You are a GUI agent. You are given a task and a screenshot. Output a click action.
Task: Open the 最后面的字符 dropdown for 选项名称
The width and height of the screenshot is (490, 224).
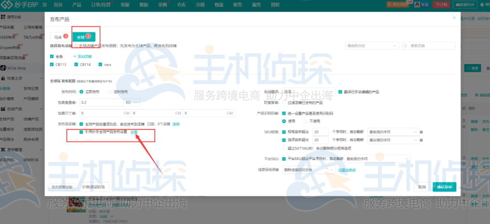[393, 140]
